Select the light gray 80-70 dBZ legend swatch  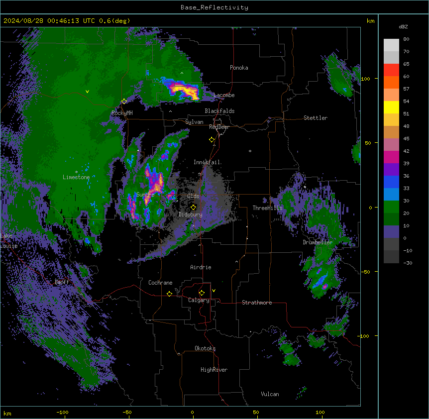391,45
